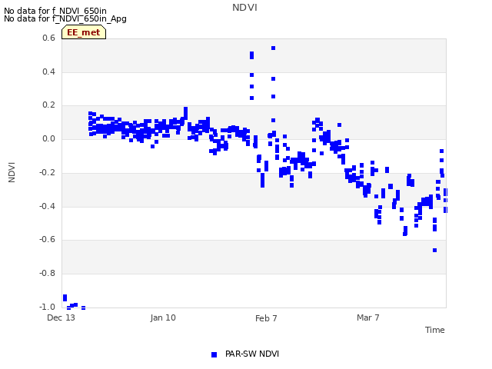Click 'No data for f_NDVI_650in' message
The image size is (492, 369).
(x=55, y=11)
